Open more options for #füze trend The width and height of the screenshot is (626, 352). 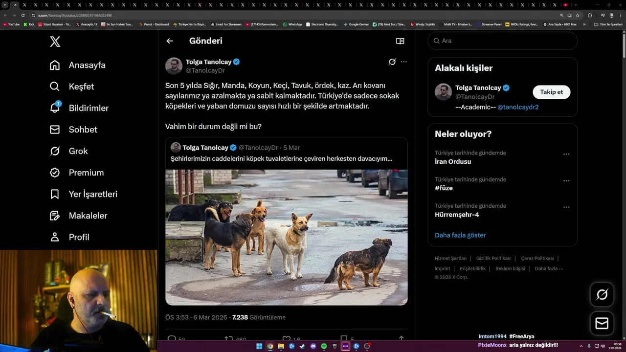coord(566,180)
